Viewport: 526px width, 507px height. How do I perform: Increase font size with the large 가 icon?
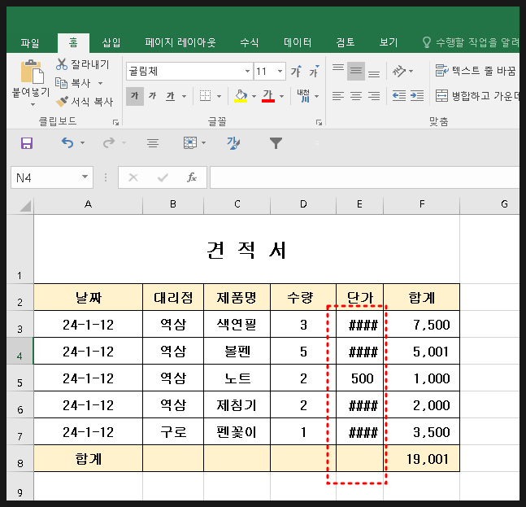pyautogui.click(x=296, y=71)
